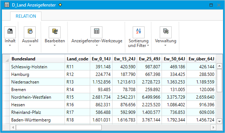Click the R18 land code cell

click(78, 120)
